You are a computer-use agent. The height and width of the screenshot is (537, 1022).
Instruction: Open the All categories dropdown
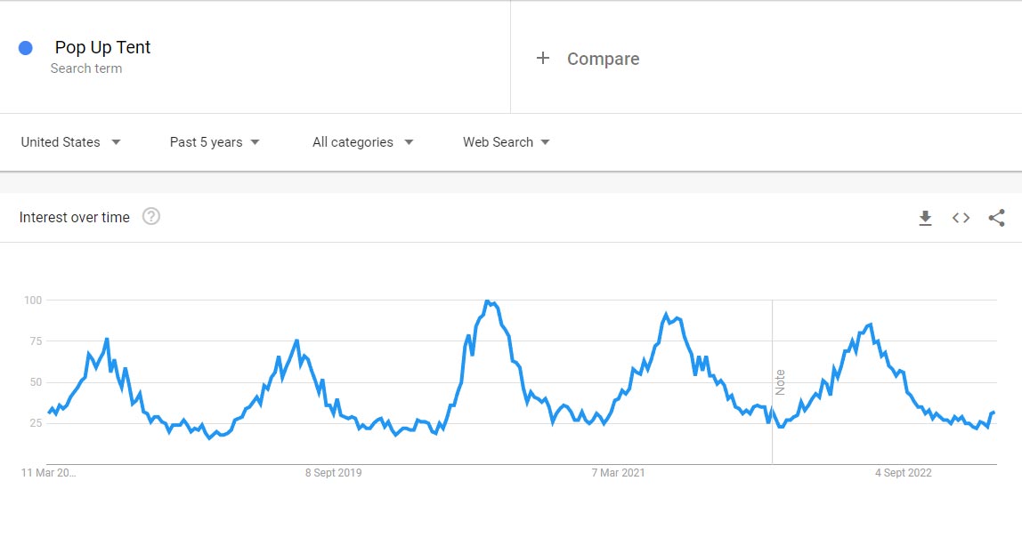(362, 142)
